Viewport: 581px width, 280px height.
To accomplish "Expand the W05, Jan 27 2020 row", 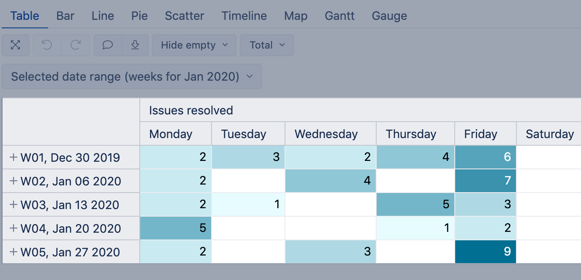I will point(14,252).
